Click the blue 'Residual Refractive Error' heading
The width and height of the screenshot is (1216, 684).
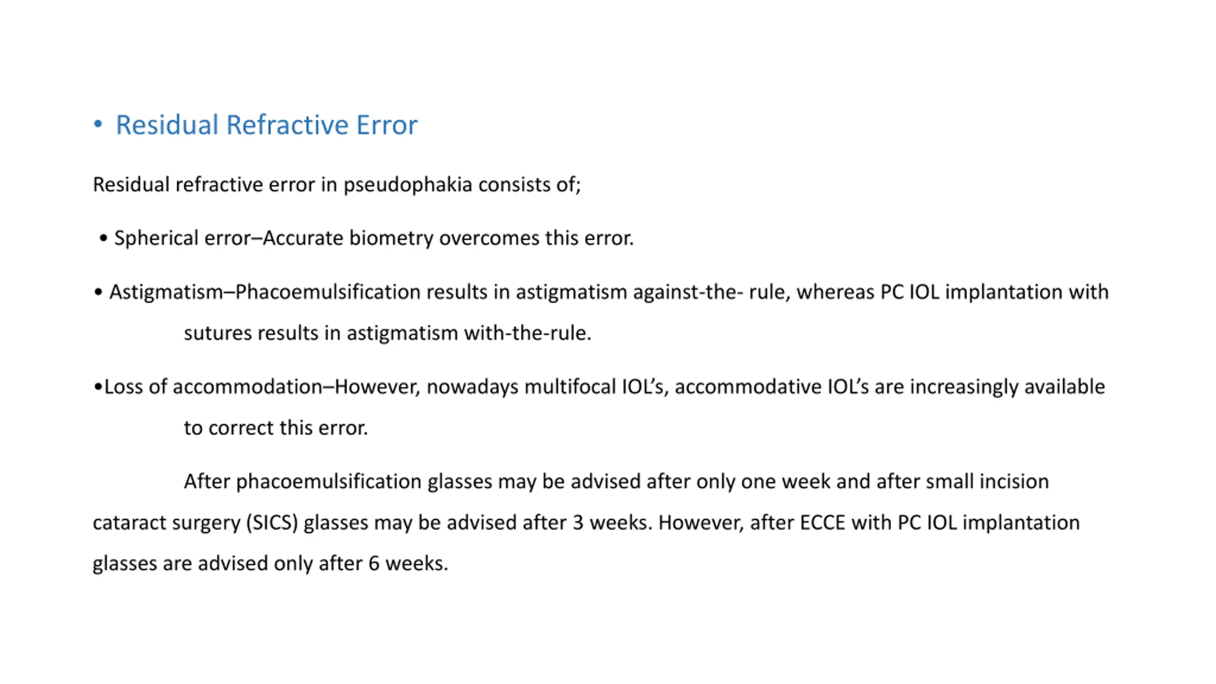click(266, 125)
